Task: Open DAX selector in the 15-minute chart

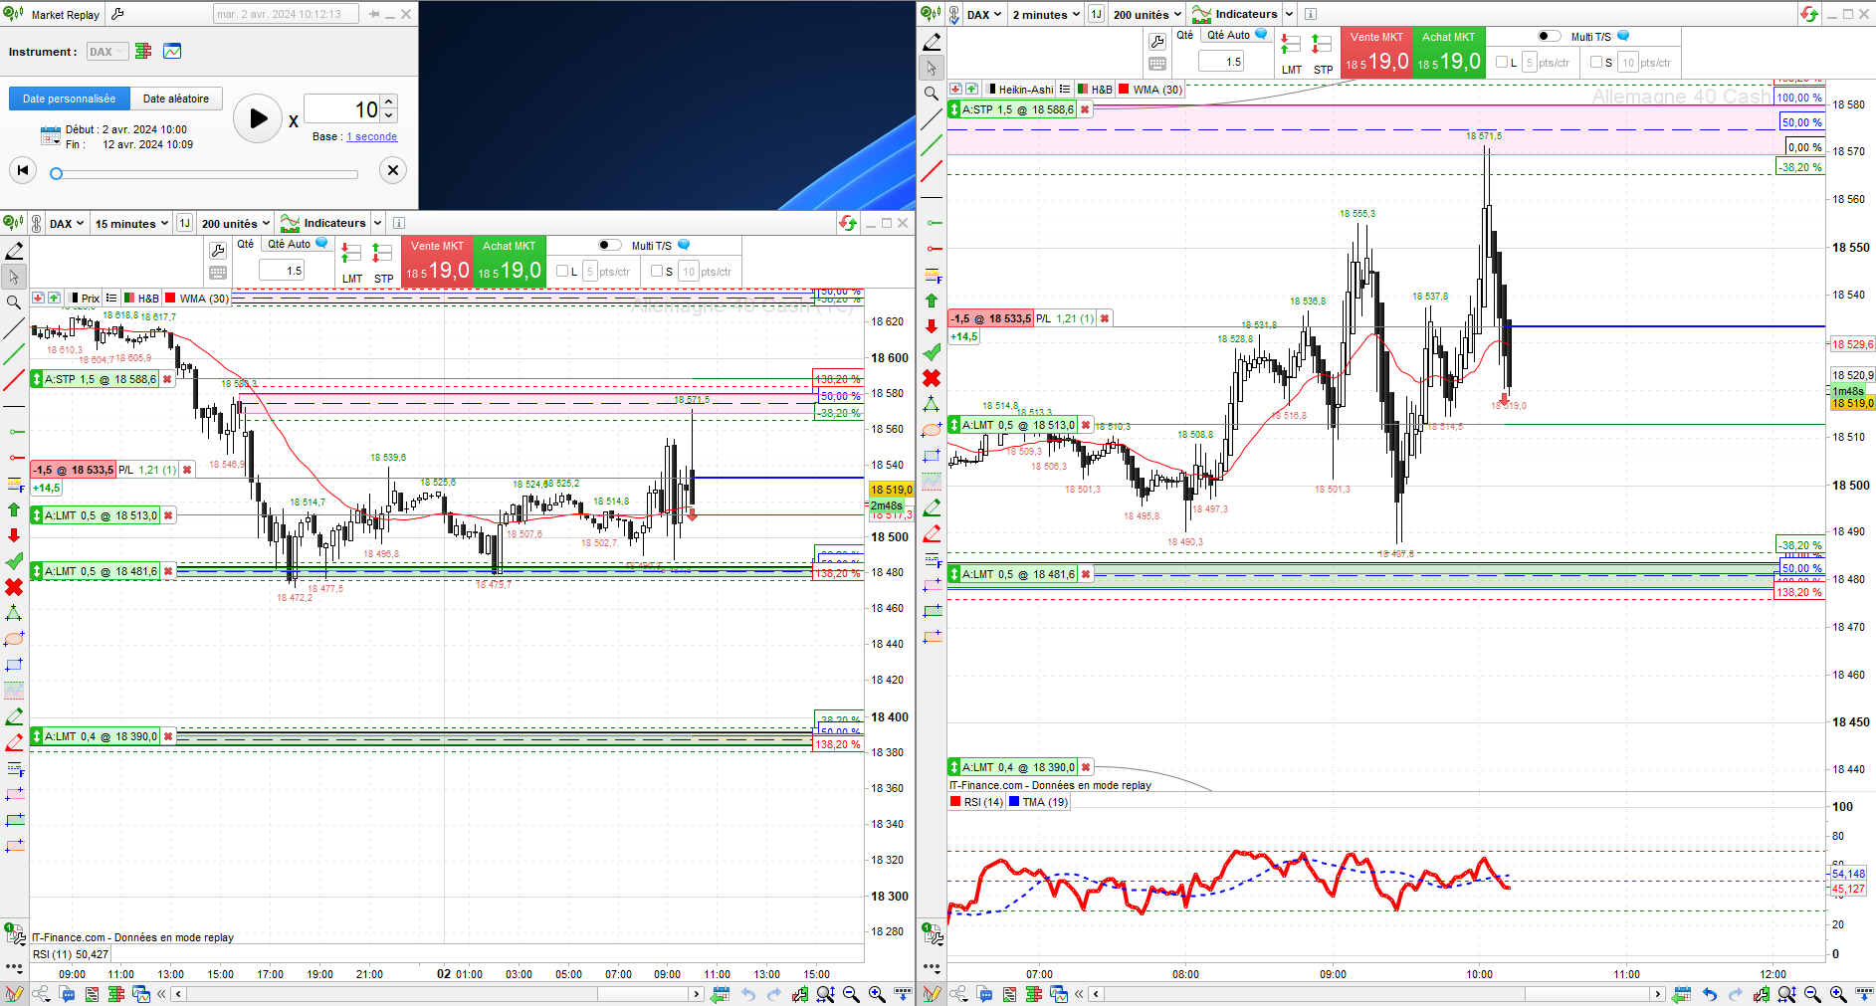Action: tap(67, 223)
